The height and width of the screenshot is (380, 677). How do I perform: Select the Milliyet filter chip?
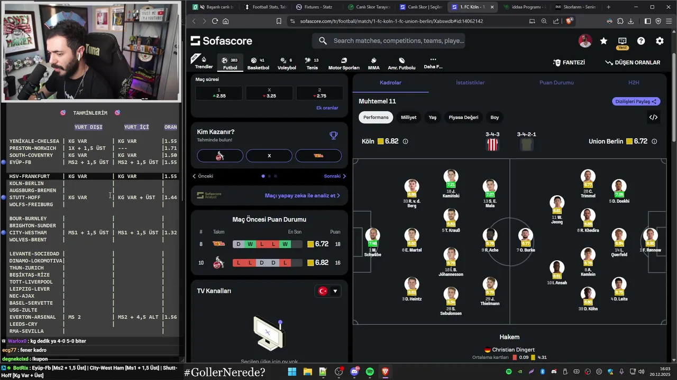point(408,117)
